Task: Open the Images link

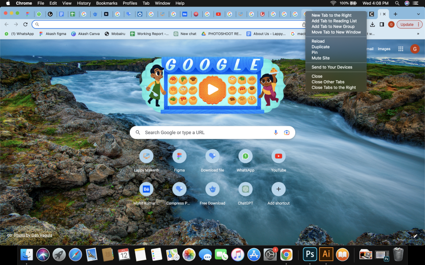Action: tap(384, 49)
